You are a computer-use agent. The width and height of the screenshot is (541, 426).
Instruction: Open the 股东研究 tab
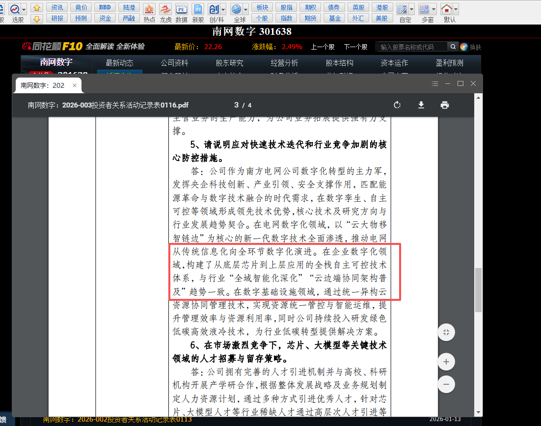229,63
